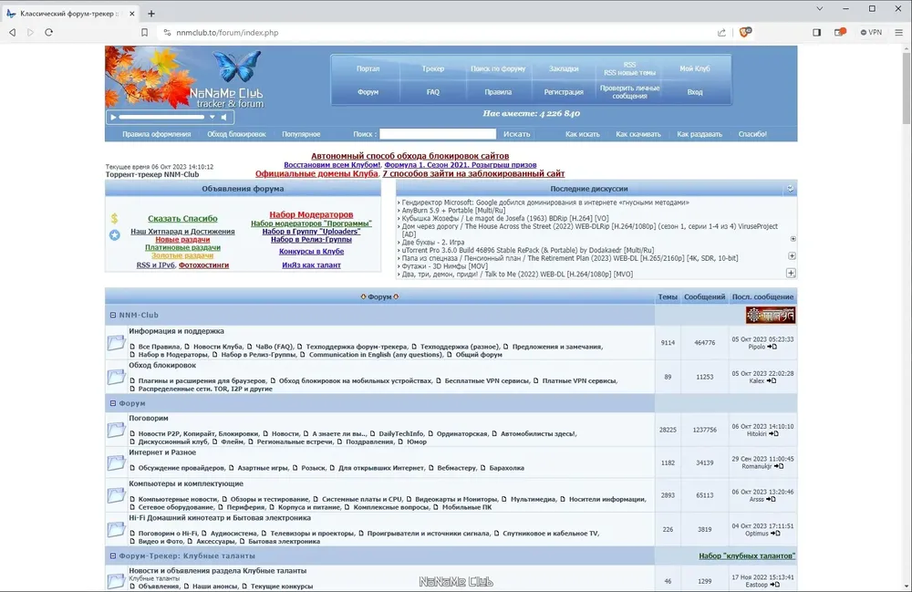Viewport: 912px width, 592px height.
Task: Open the FAQ menu item
Action: tap(432, 92)
